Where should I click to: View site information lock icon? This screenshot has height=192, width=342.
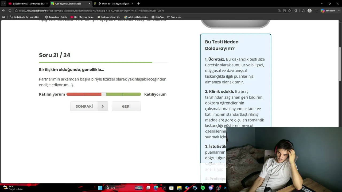tap(16, 11)
